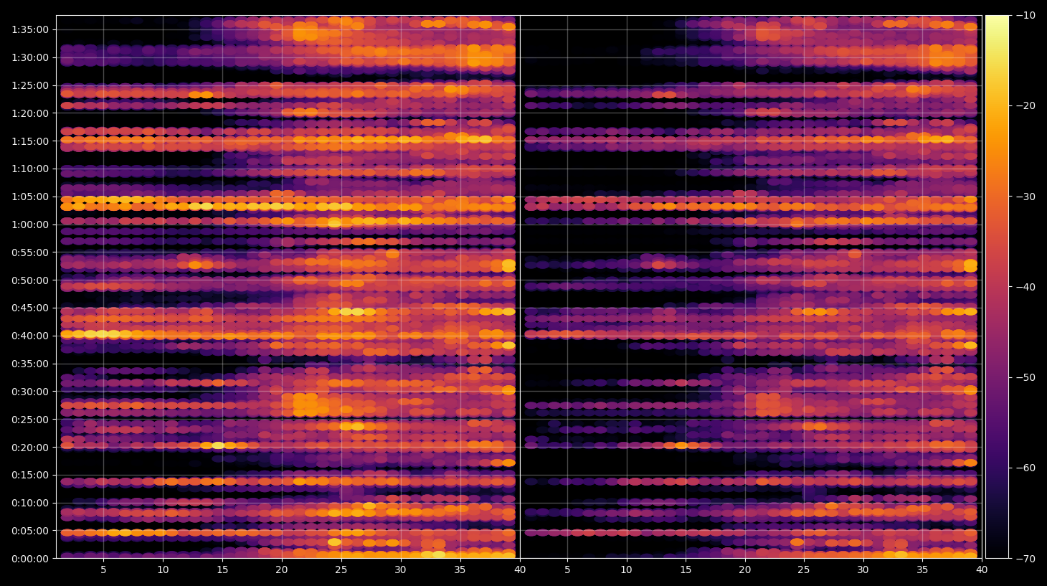The height and width of the screenshot is (586, 1047).
Task: Click the 0:05:00 time axis label
Action: pos(30,531)
